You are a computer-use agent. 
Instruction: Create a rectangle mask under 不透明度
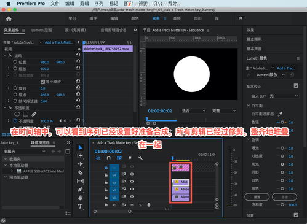[x=26, y=114]
